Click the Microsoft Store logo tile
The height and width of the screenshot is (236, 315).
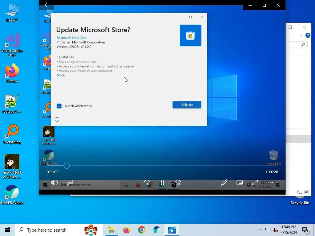[x=190, y=36]
